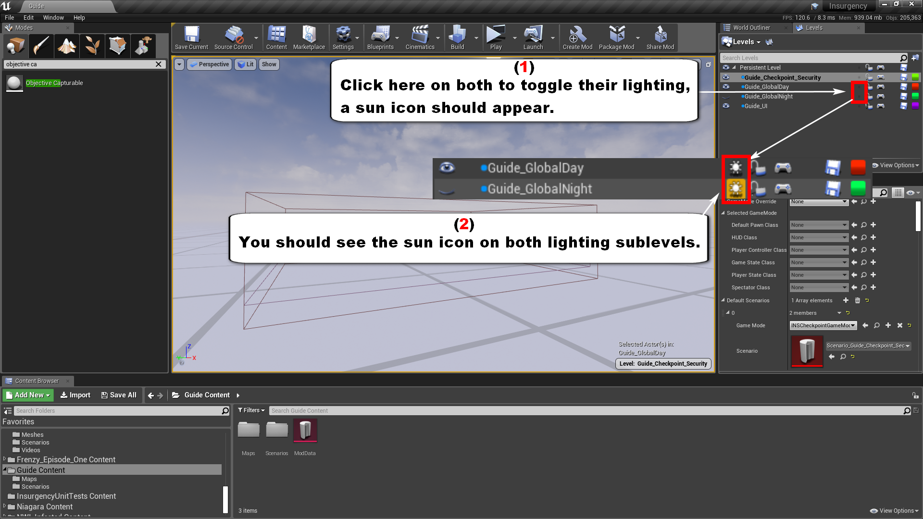Open the Settings toolbar icon
Screen dimensions: 923x519
343,38
